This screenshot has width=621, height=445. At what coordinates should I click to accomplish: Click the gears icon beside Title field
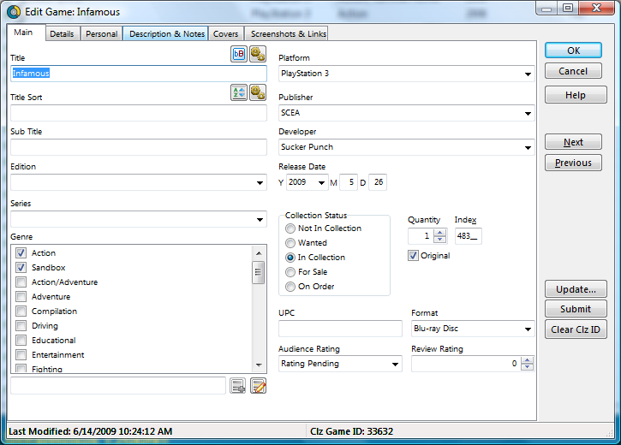pos(258,54)
